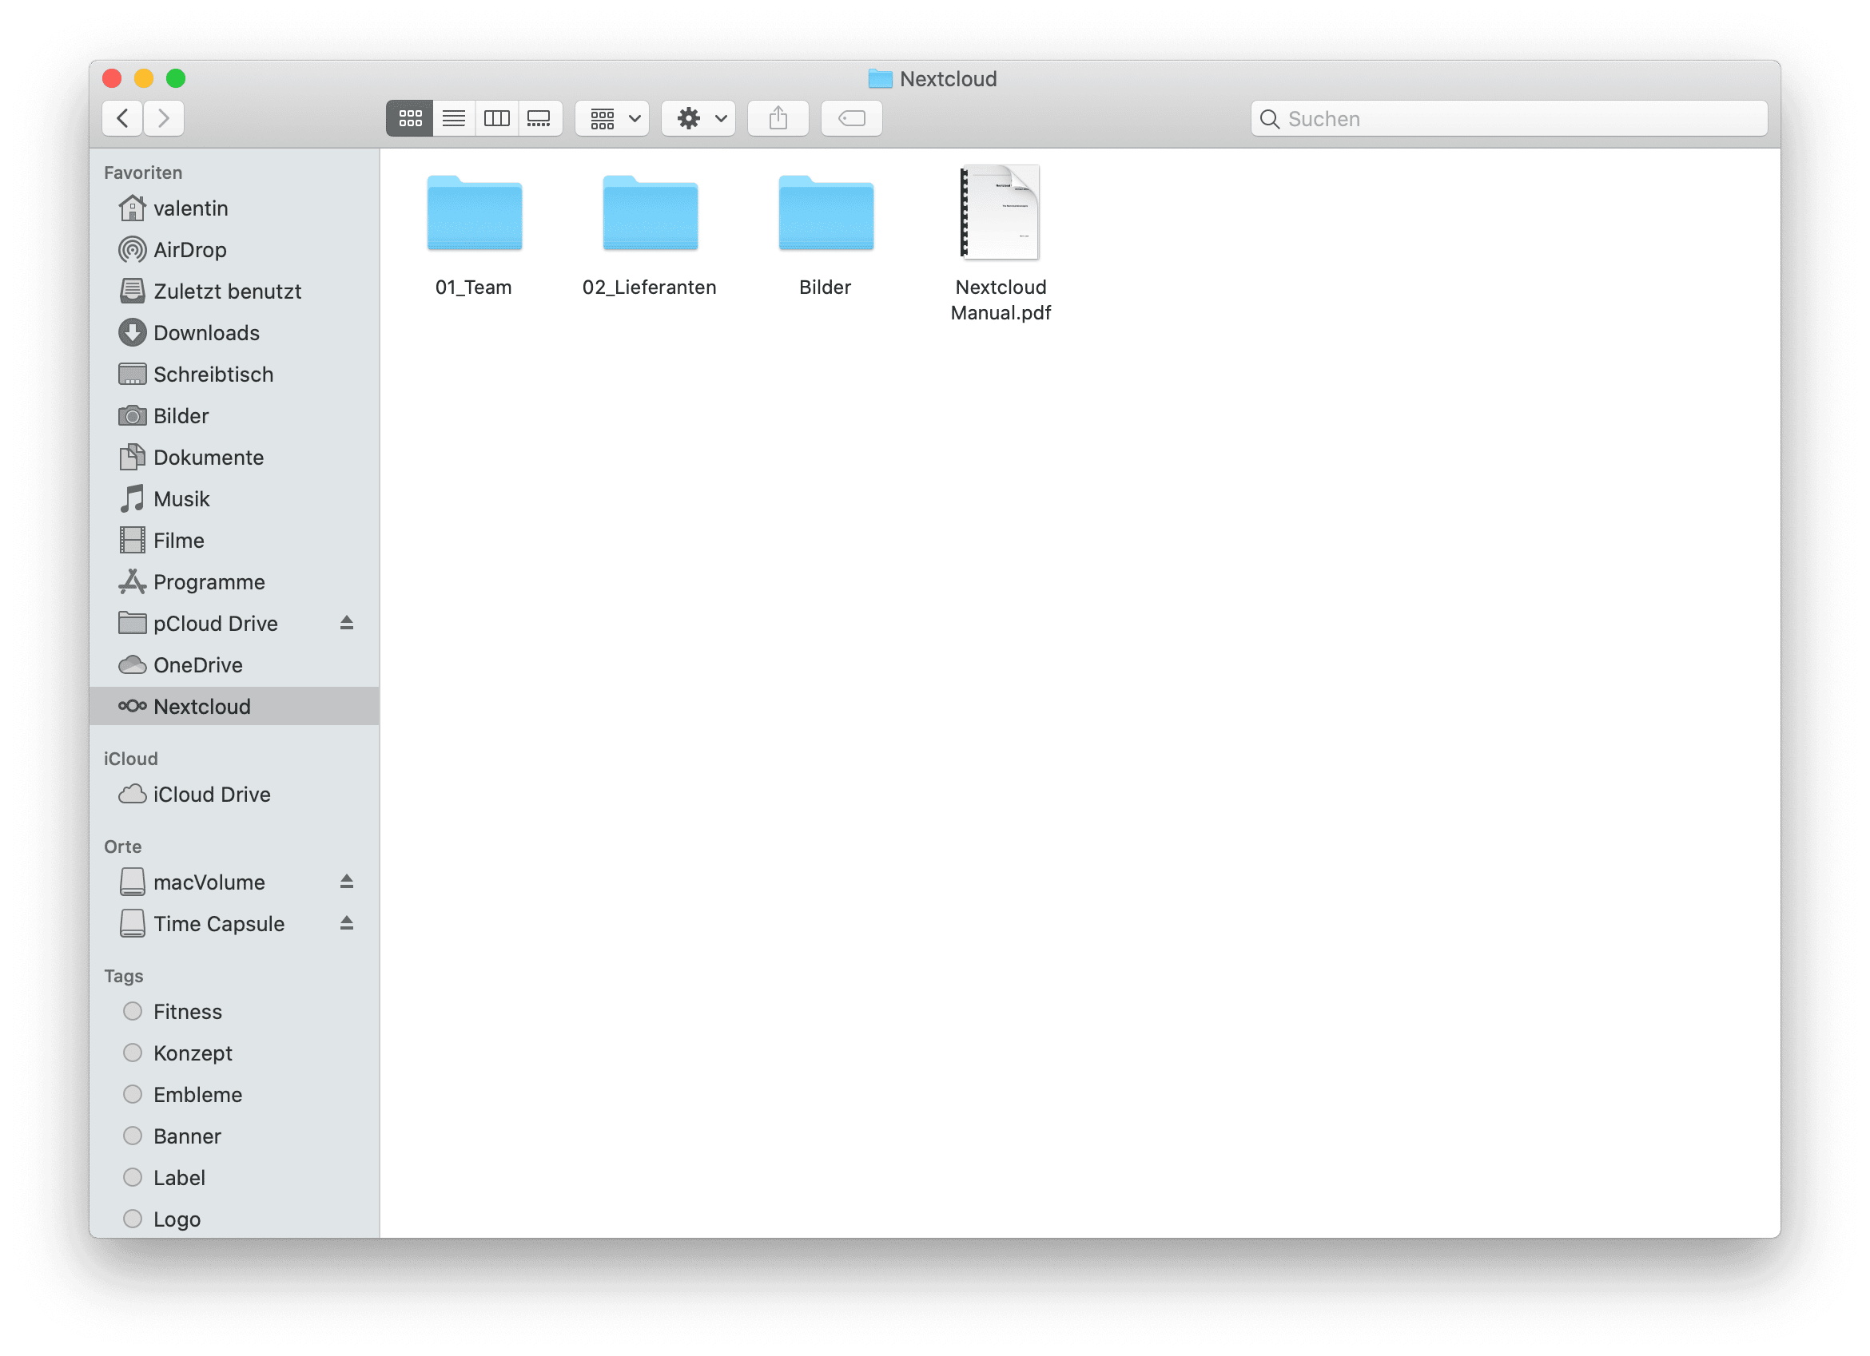This screenshot has height=1356, width=1870.
Task: Select the Fitness tag in sidebar
Action: (x=185, y=1013)
